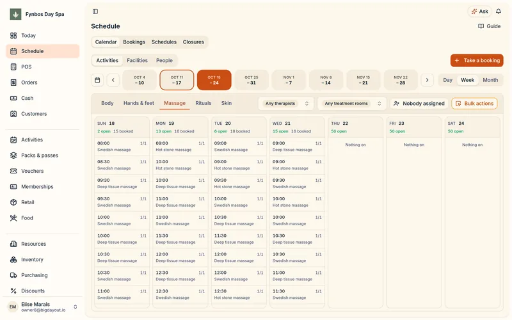Image resolution: width=512 pixels, height=320 pixels.
Task: Click the Orders receipt icon
Action: pyautogui.click(x=13, y=83)
